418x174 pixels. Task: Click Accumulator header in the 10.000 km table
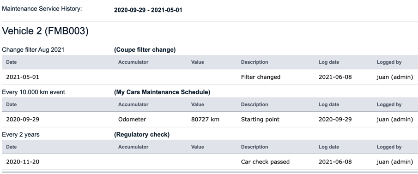133,104
